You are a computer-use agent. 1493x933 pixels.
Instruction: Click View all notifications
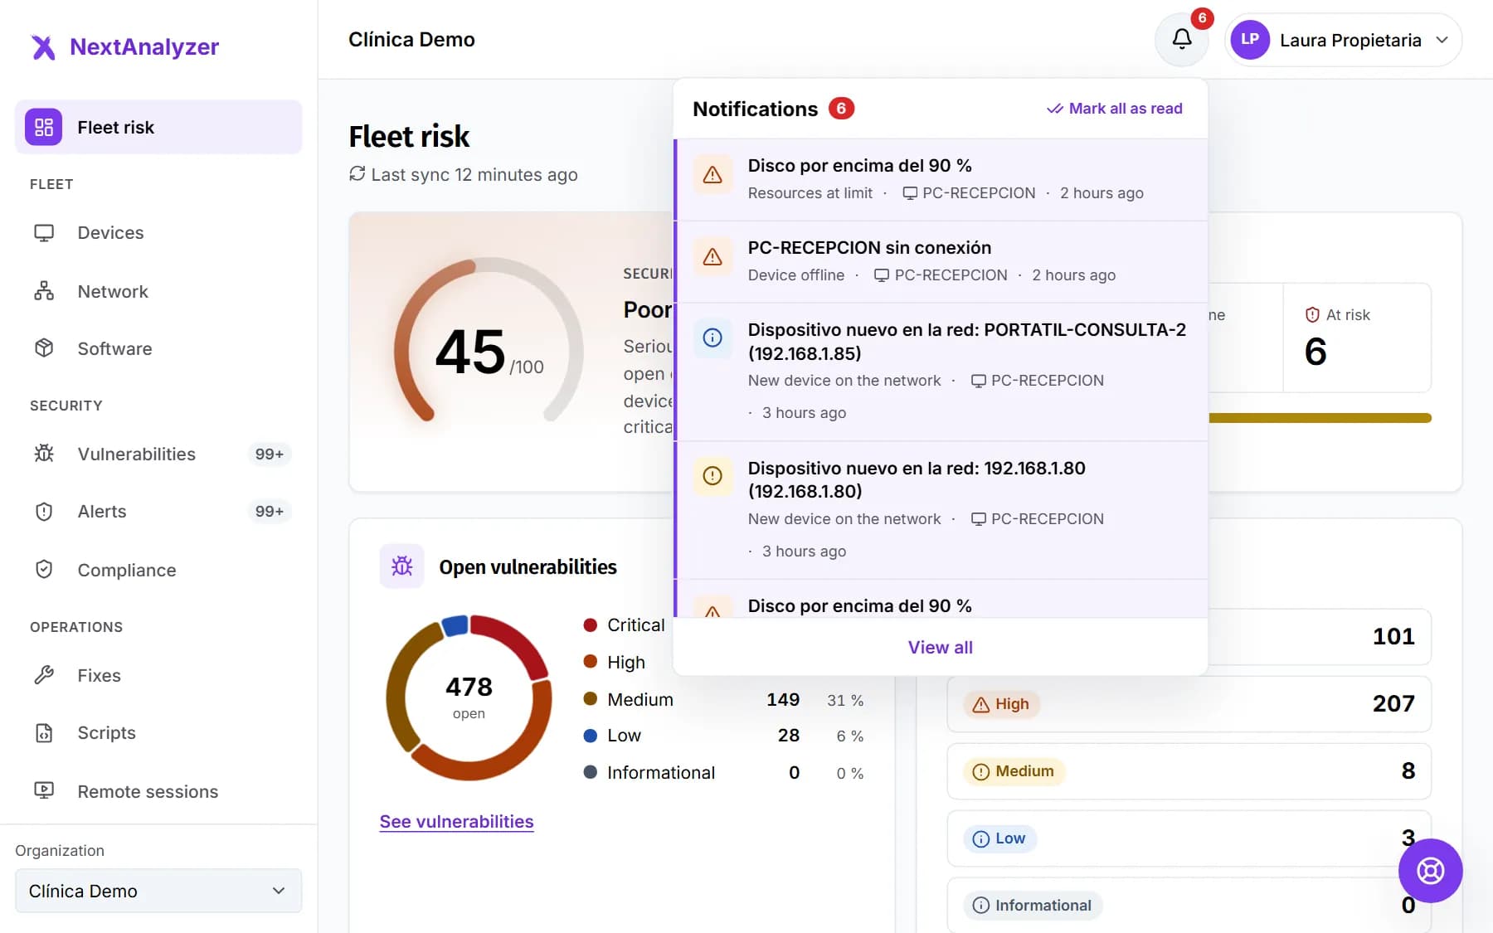[x=940, y=647]
